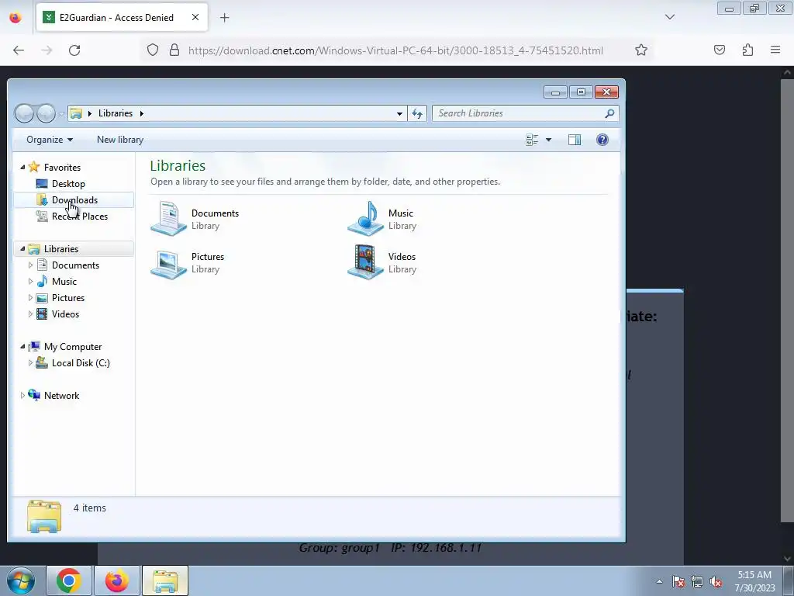The height and width of the screenshot is (596, 794).
Task: Select Recent Places under Favorites
Action: tap(80, 217)
